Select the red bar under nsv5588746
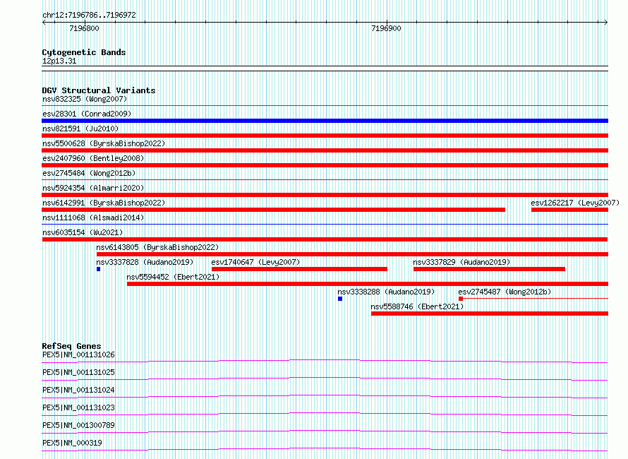Viewport: 628px width, 459px height. 490,314
